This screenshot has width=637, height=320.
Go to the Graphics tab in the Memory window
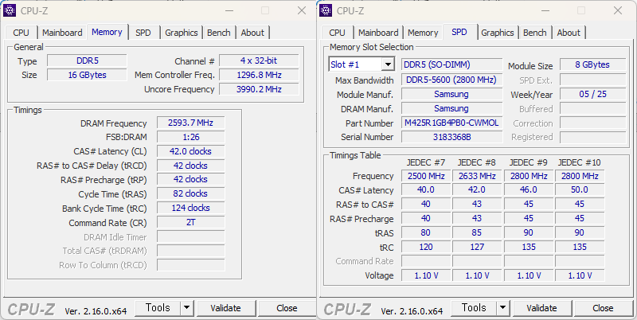181,33
